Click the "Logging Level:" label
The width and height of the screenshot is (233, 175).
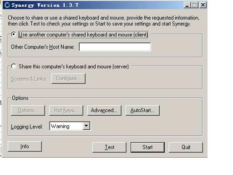(x=27, y=127)
